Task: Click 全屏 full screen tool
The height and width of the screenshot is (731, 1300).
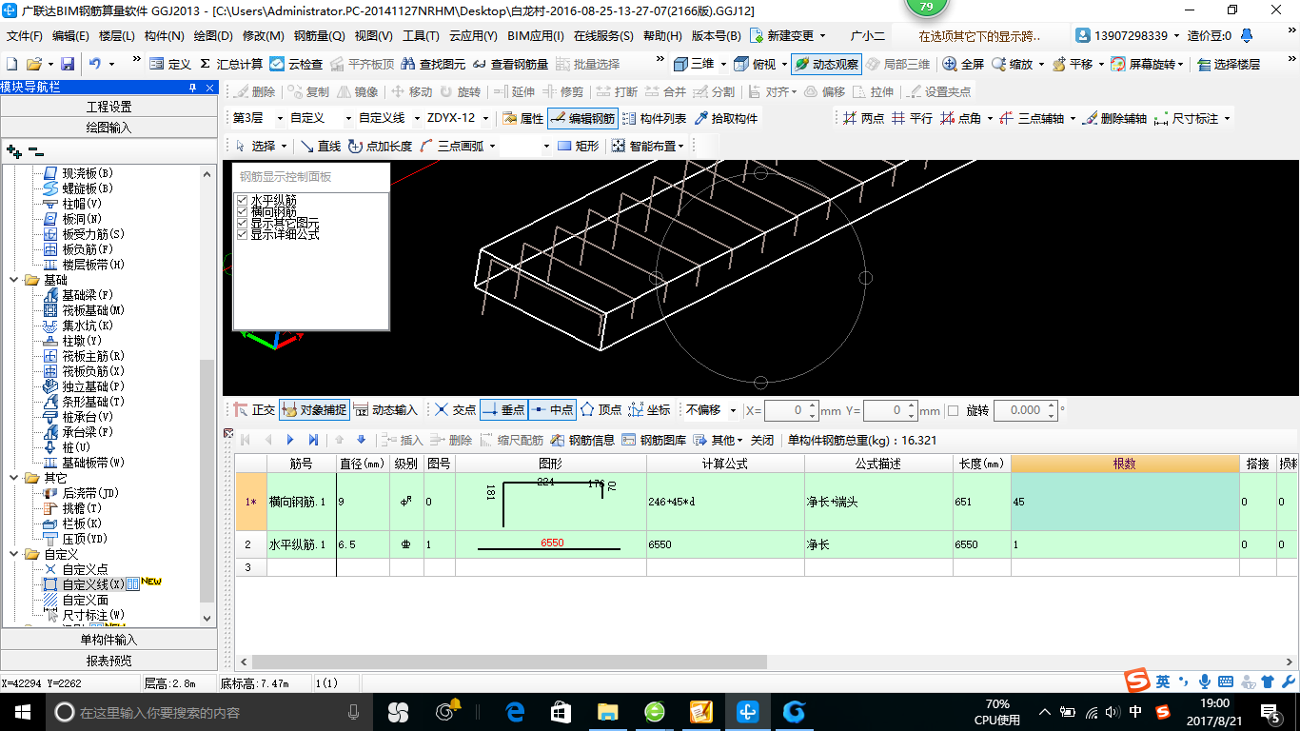Action: 963,65
